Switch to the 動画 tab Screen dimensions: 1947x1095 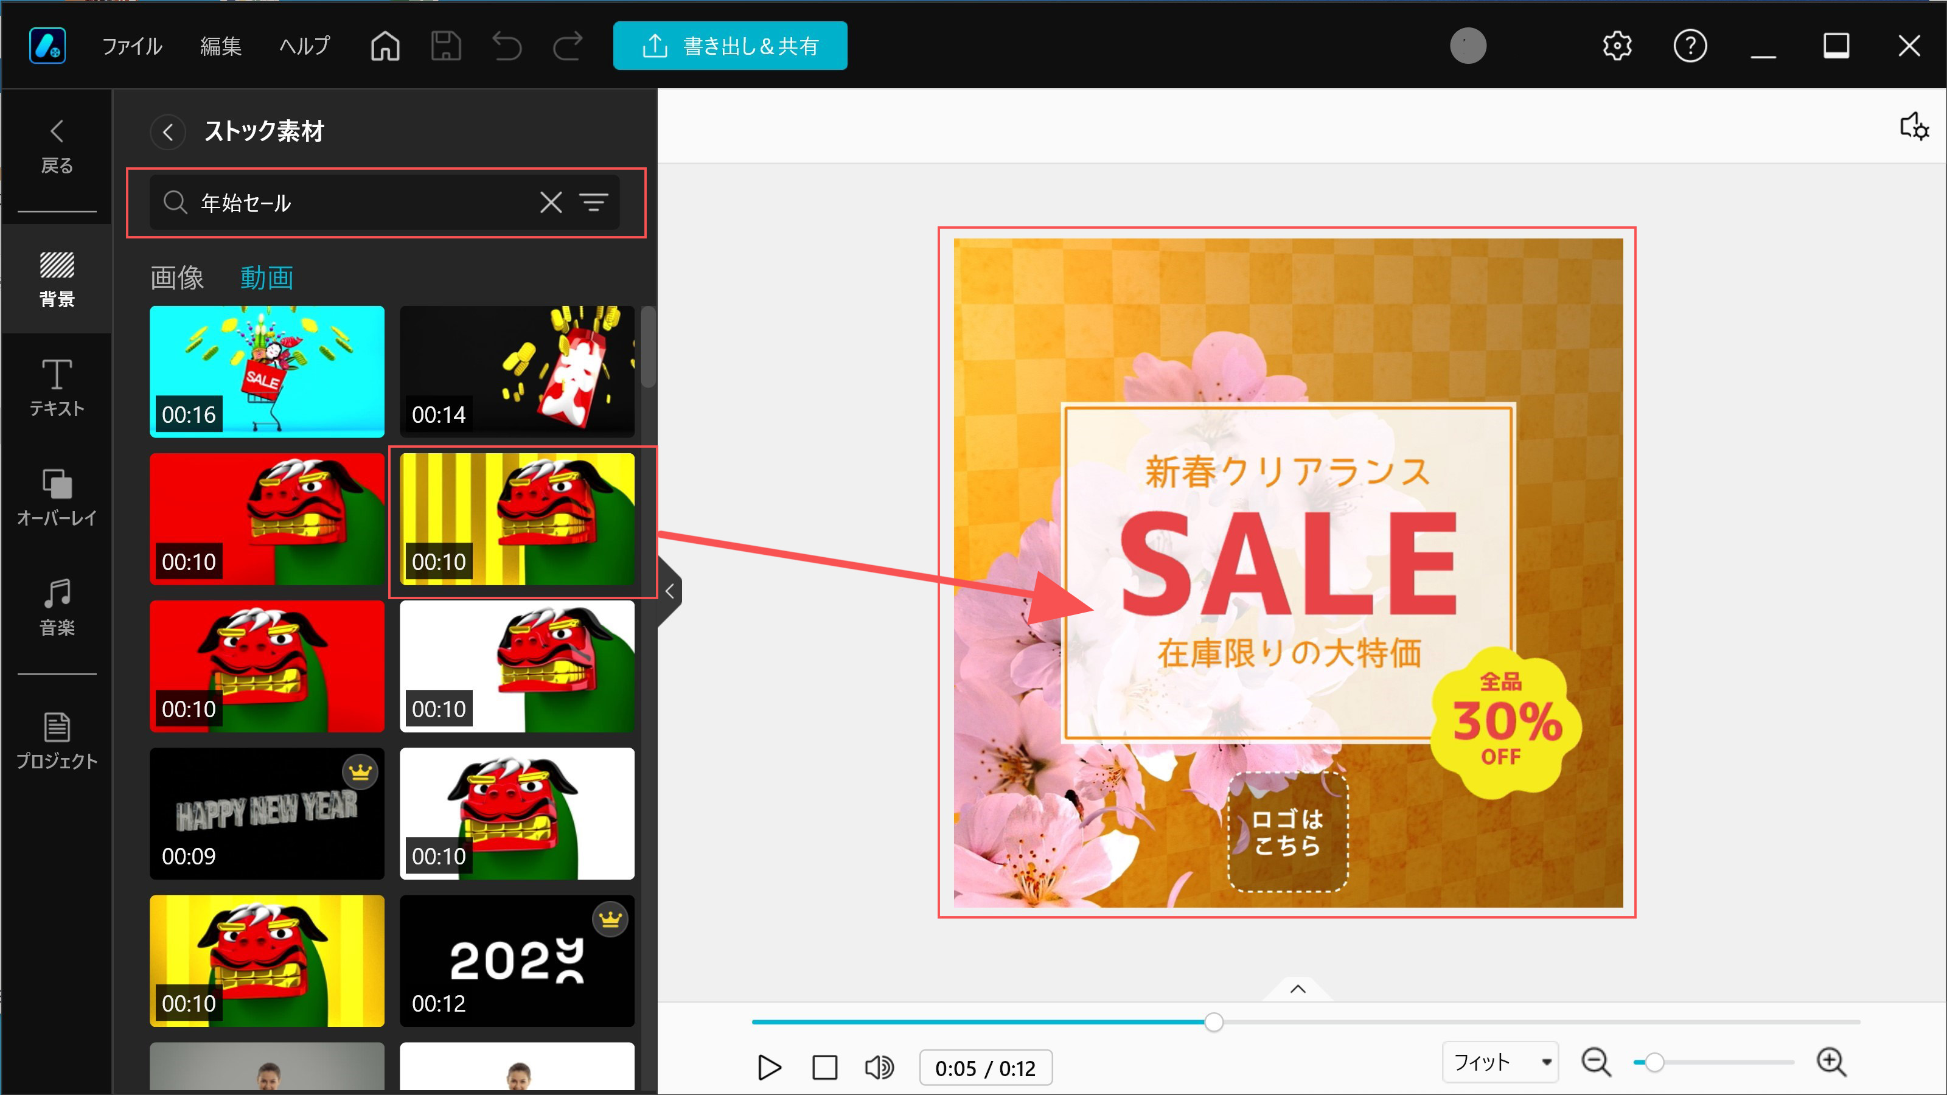click(267, 277)
